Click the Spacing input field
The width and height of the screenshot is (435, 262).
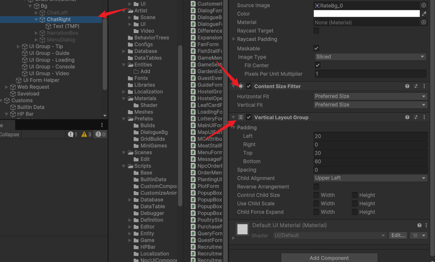[370, 170]
